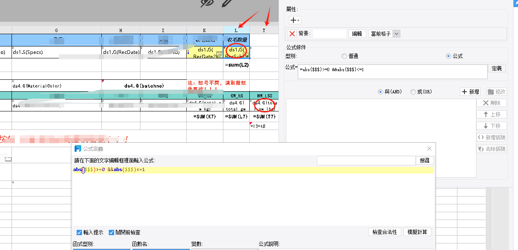Click the 定義 formula define button
This screenshot has width=518, height=250.
pyautogui.click(x=497, y=68)
